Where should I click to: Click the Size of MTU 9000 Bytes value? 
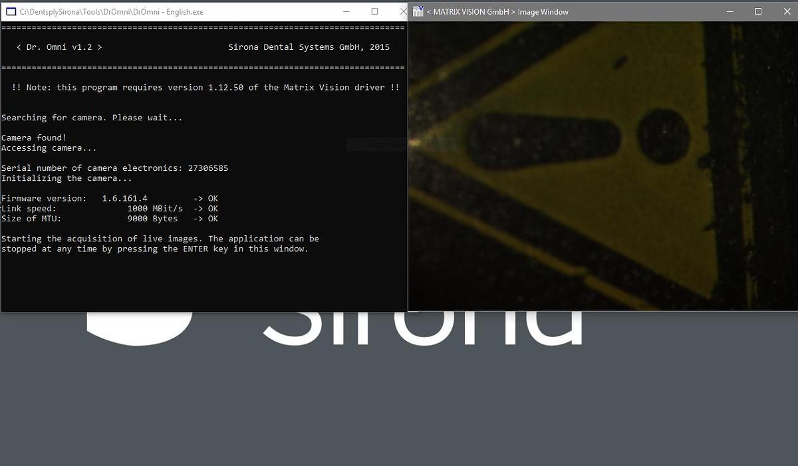pyautogui.click(x=152, y=219)
